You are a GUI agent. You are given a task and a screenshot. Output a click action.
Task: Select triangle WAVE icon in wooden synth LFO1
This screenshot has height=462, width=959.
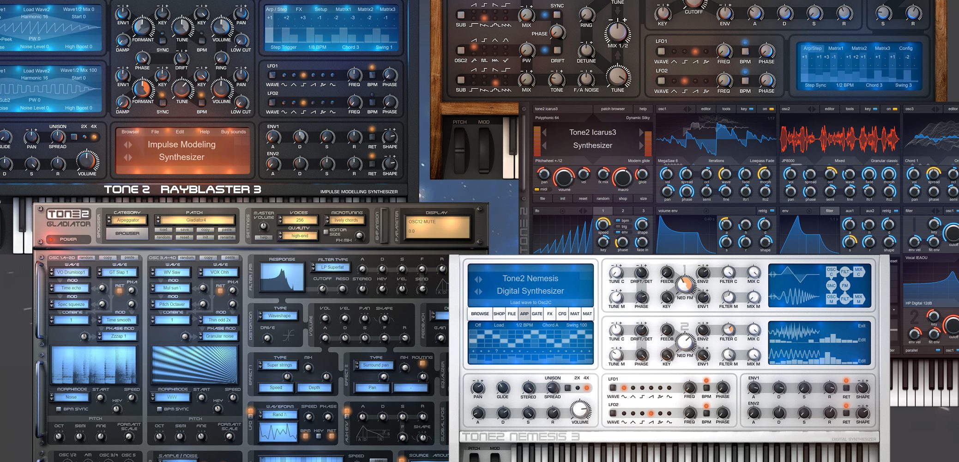coord(674,61)
